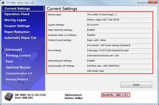Select Optional Buzzer in sidebar

coord(18,67)
